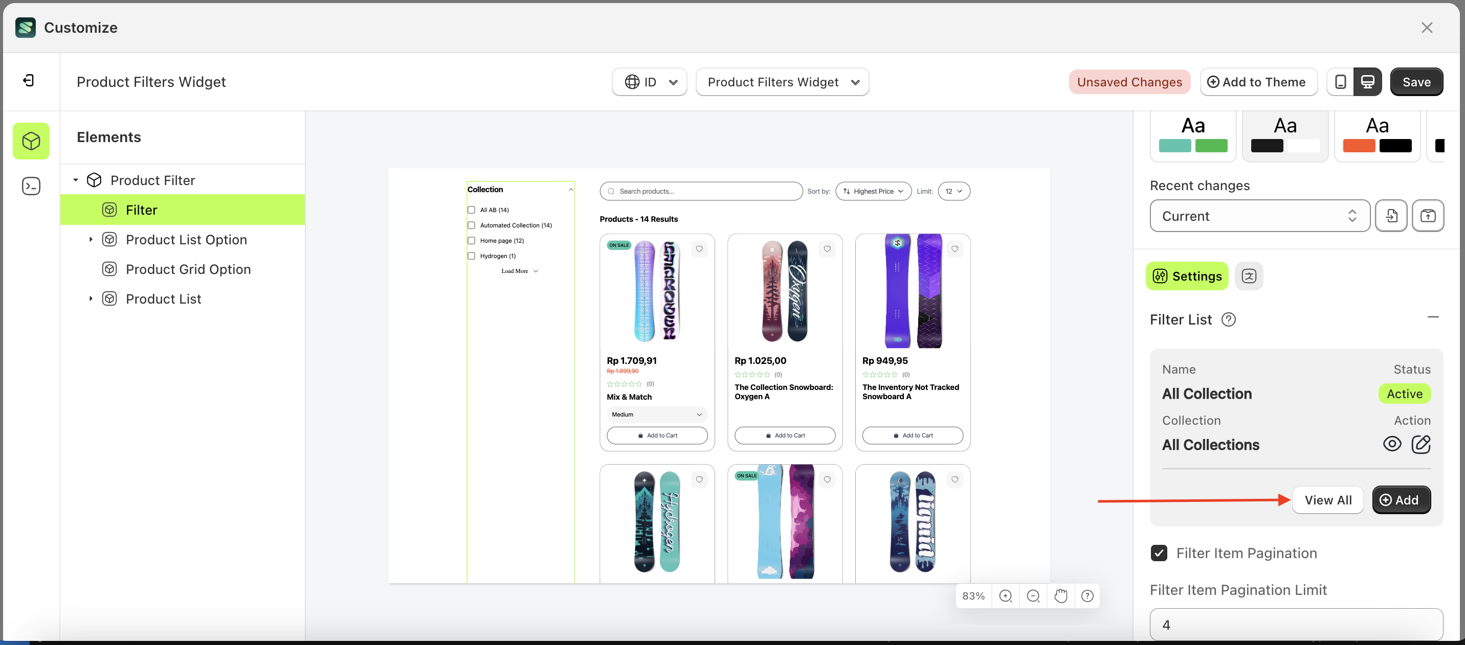Select the Elements cube icon in sidebar
The image size is (1465, 645).
31,141
